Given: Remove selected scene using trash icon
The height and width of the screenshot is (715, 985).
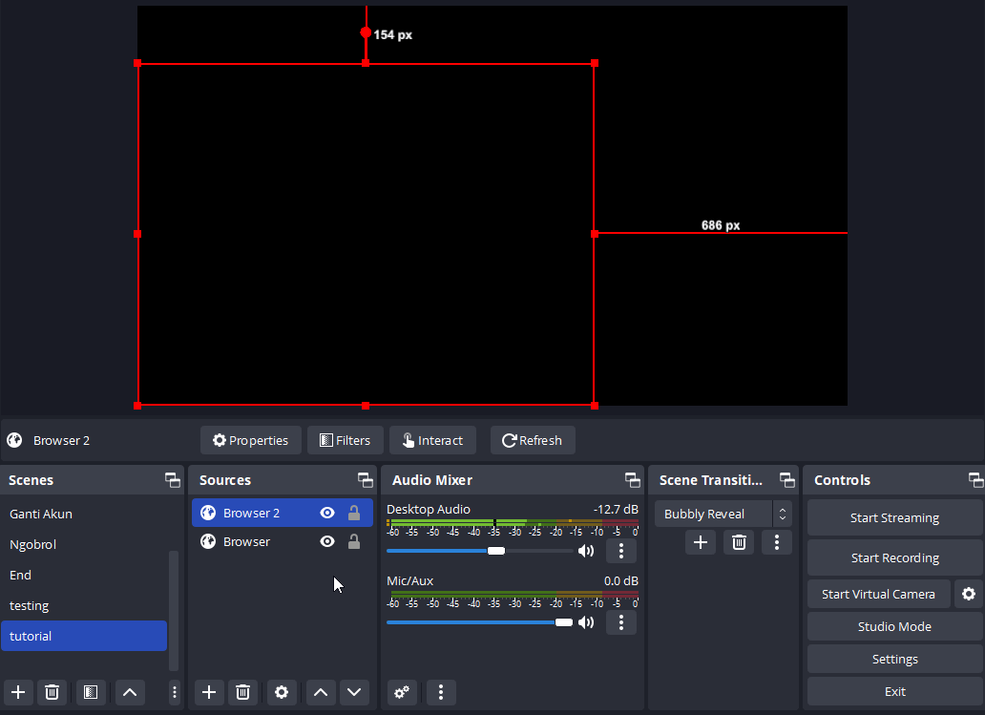Looking at the screenshot, I should 52,692.
